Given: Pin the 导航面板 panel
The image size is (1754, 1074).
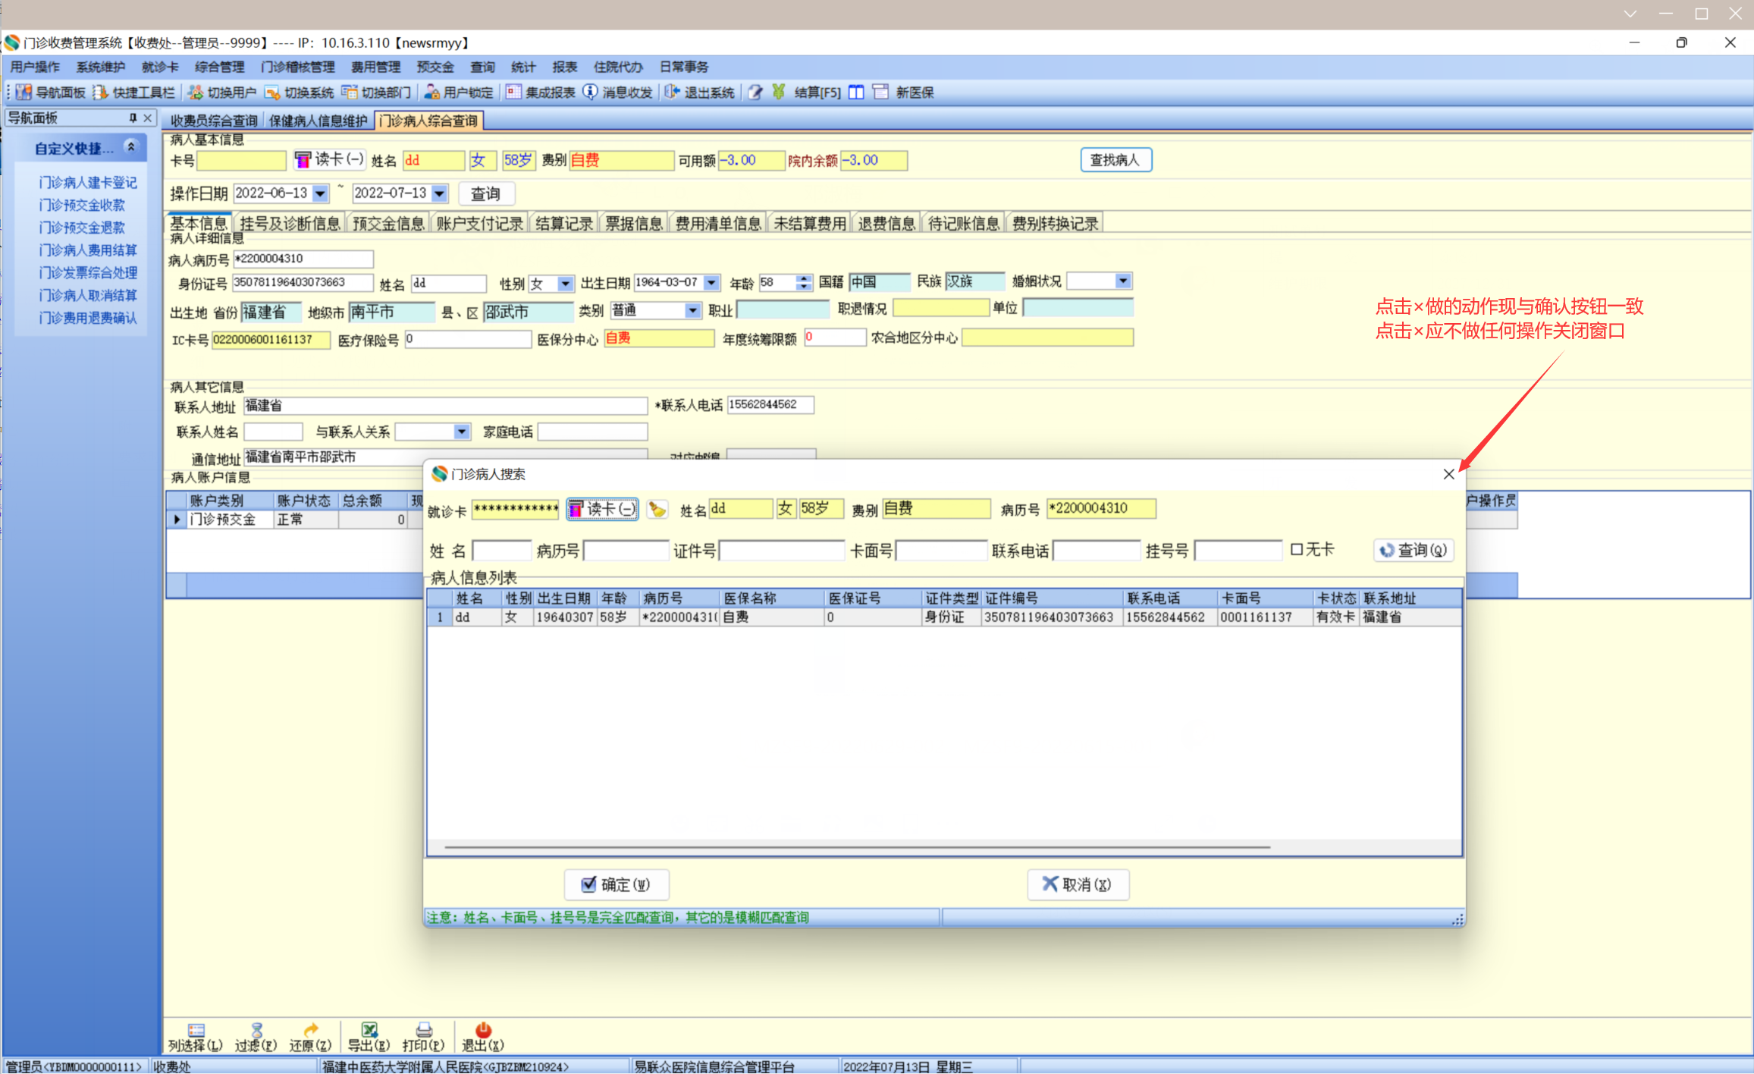Looking at the screenshot, I should pos(133,118).
